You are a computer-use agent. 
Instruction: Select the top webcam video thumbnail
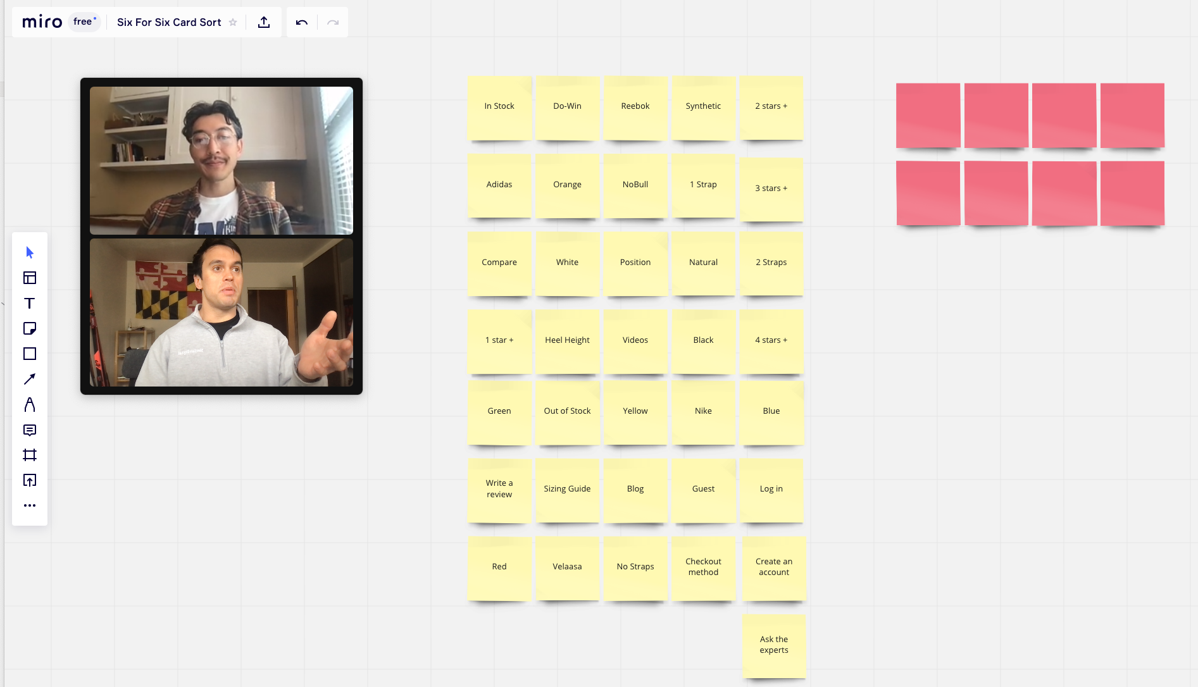[222, 161]
